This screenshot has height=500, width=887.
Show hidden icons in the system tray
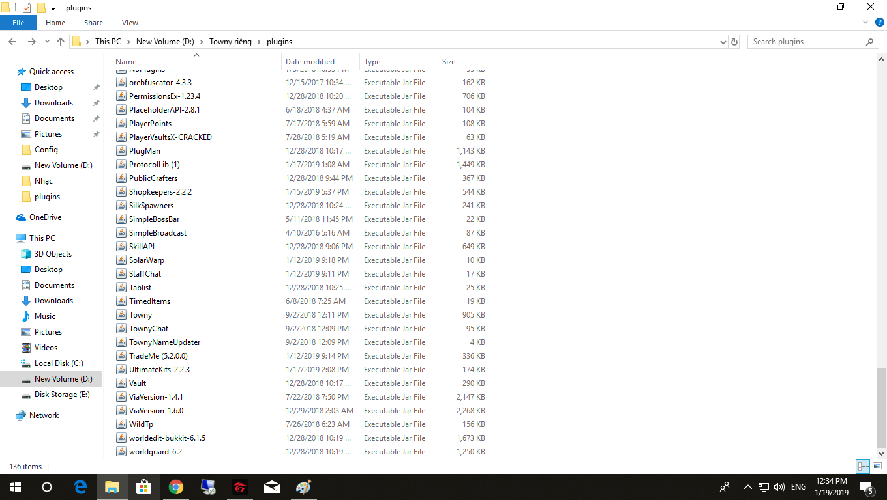[x=747, y=487]
